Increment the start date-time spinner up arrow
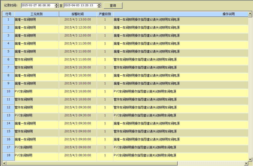This screenshot has width=253, height=166. (57, 4)
